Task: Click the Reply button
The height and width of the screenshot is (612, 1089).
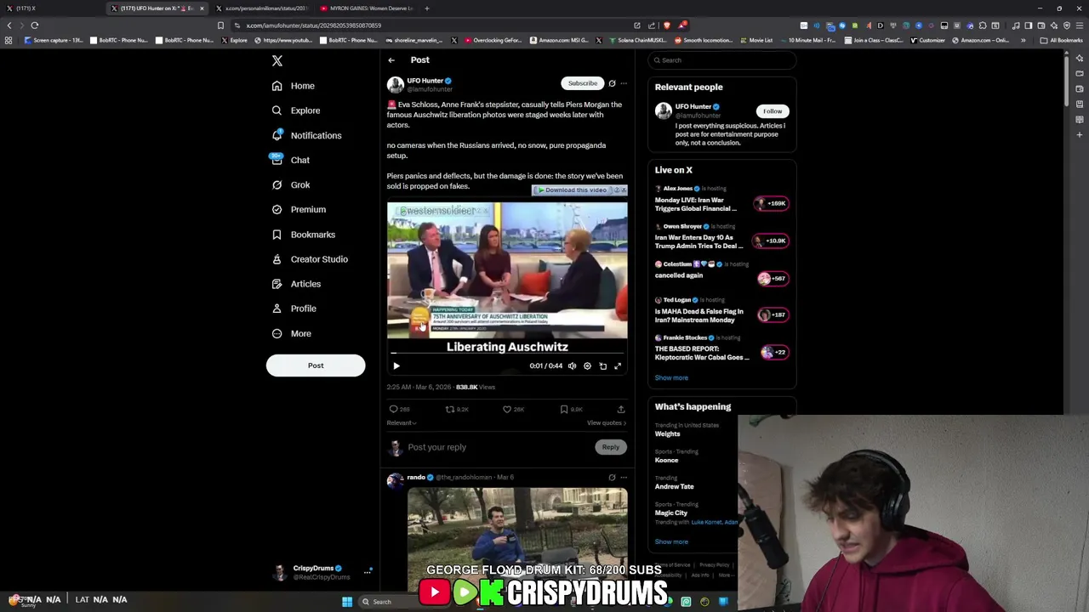Action: pyautogui.click(x=611, y=447)
